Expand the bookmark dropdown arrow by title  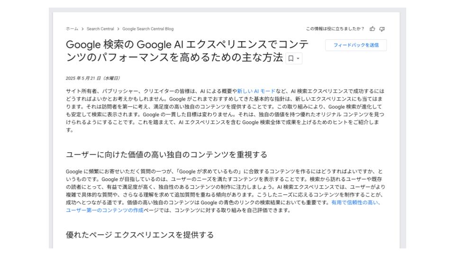298,58
